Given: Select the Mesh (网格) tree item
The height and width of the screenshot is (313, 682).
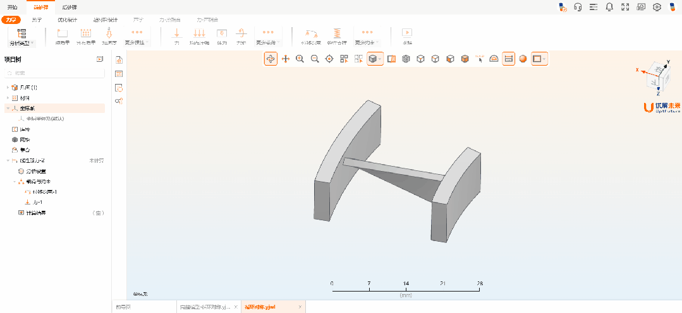Looking at the screenshot, I should pyautogui.click(x=25, y=139).
